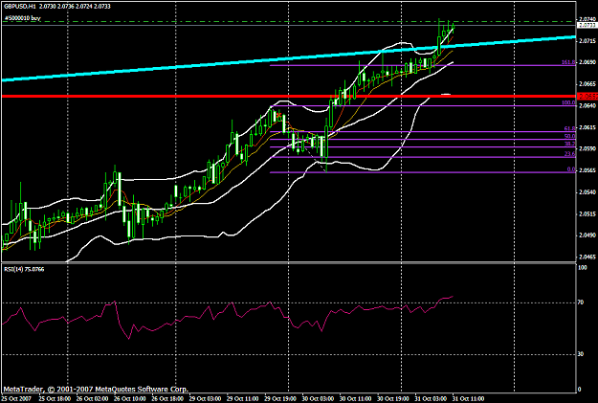Select the 161.8 purple Fibonacci line
598x403 pixels.
click(423, 65)
